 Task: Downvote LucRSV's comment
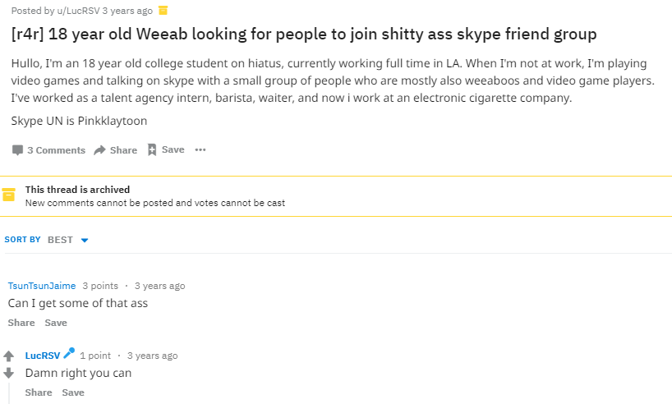click(x=8, y=373)
